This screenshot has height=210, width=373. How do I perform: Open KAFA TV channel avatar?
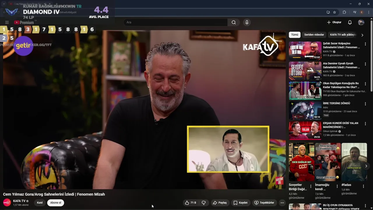pyautogui.click(x=7, y=203)
